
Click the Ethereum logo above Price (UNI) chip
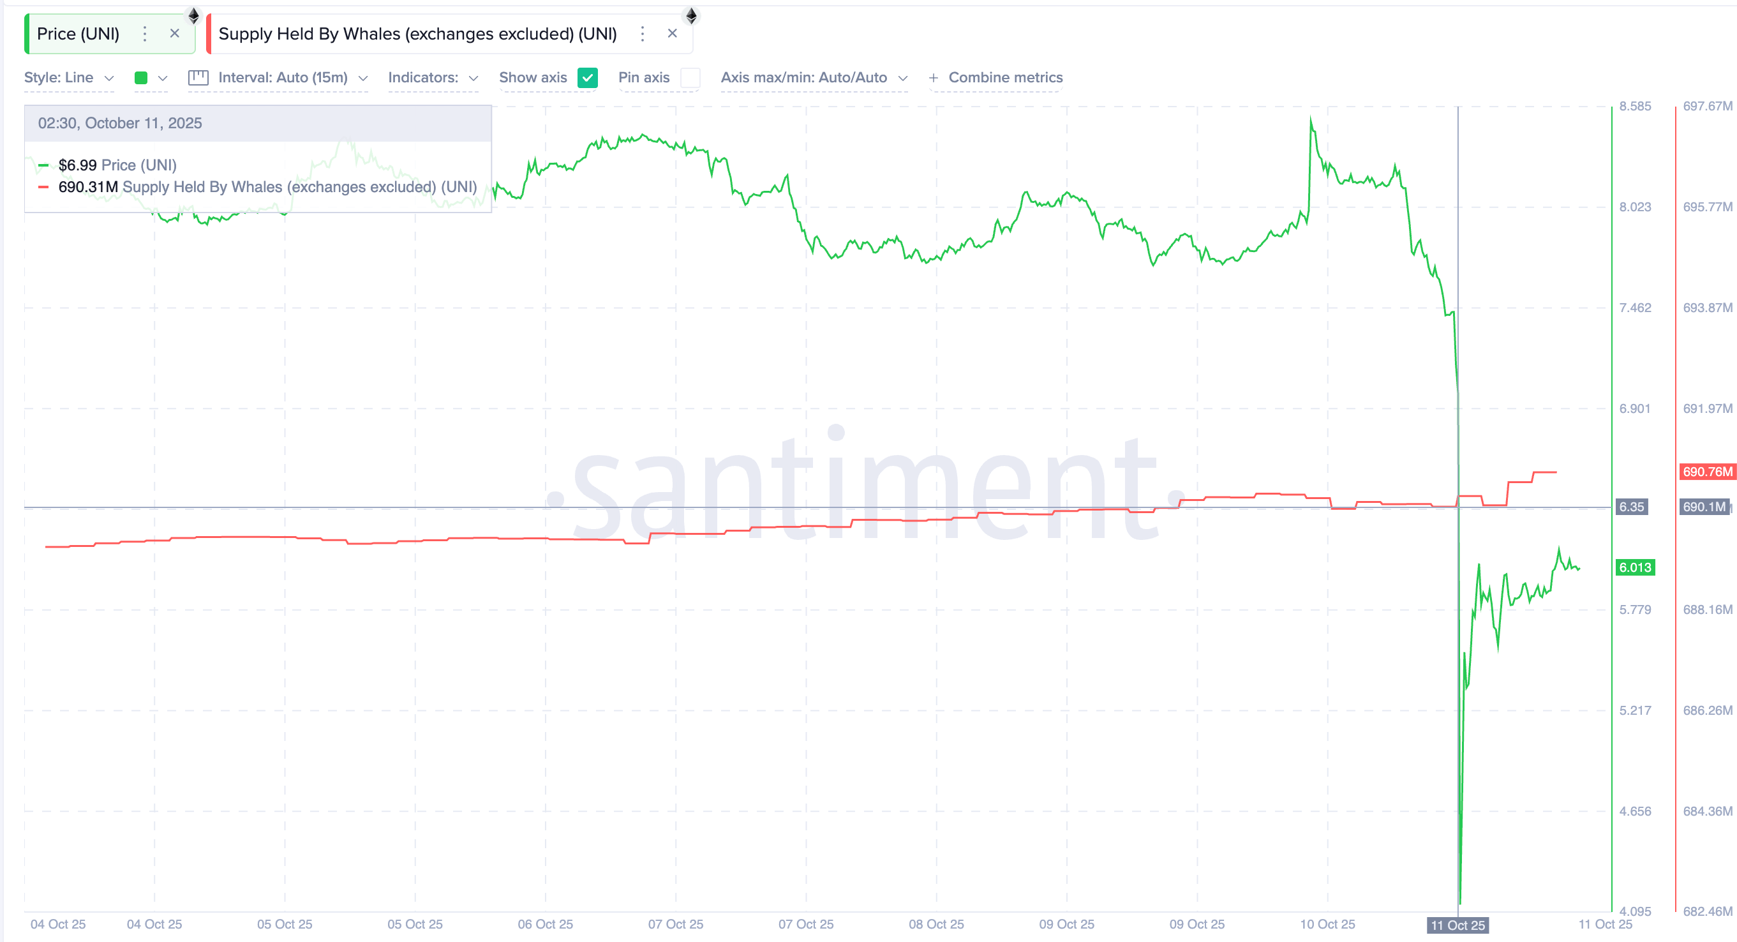tap(193, 15)
